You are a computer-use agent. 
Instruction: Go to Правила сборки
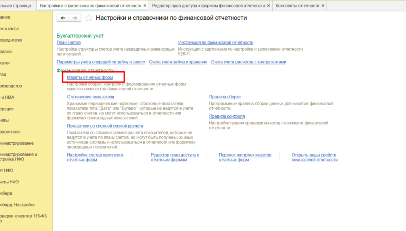pyautogui.click(x=224, y=97)
